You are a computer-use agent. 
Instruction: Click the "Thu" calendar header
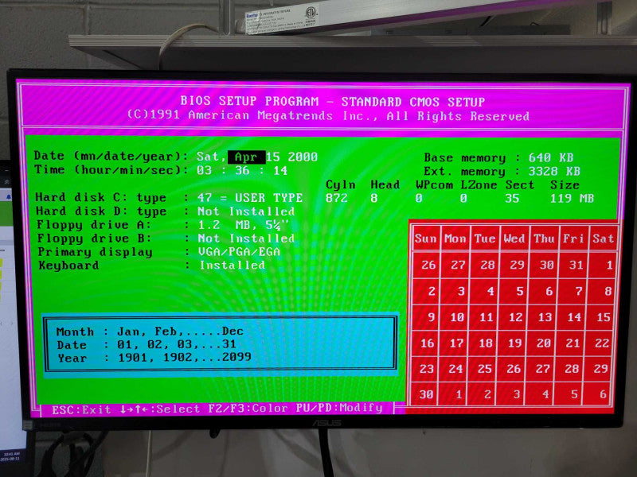(x=544, y=238)
